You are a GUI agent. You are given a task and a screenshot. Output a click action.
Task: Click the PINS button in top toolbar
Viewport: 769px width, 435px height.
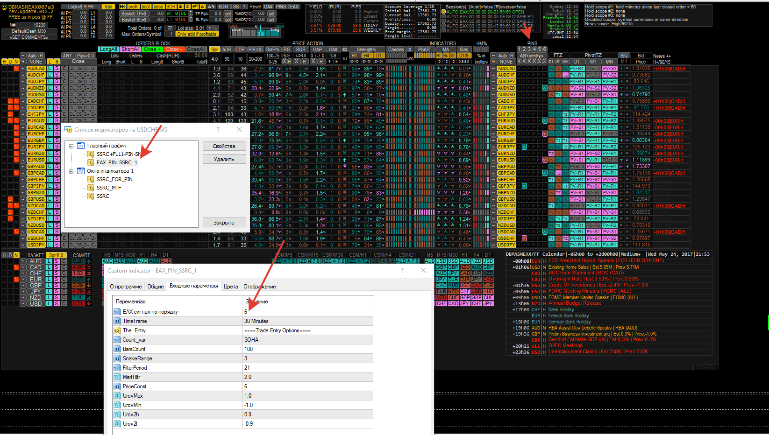click(x=281, y=7)
